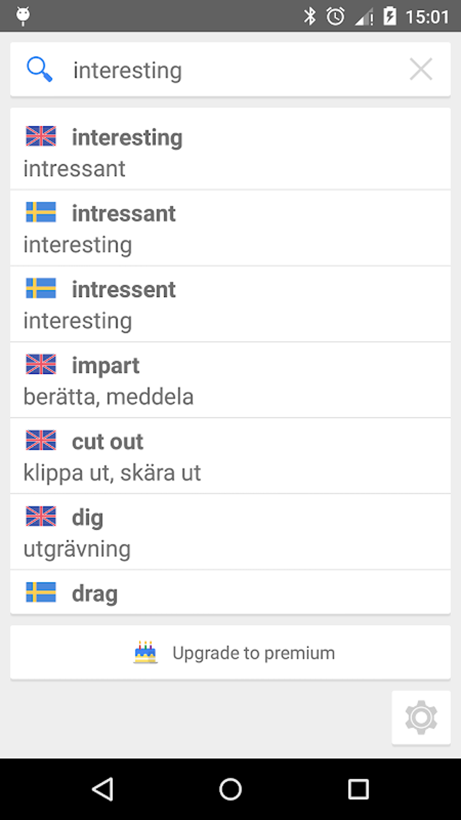461x820 pixels.
Task: Tap the birthday cake premium icon
Action: pos(145,653)
